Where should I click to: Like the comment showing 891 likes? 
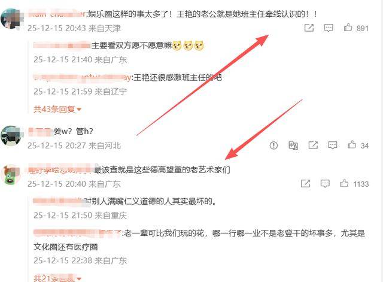348,28
